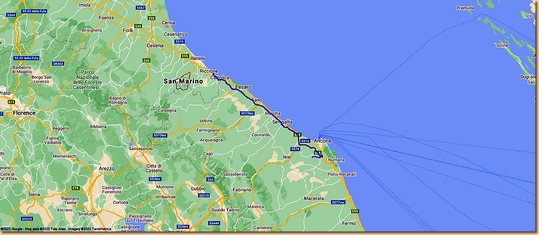
Task: Click the Macerata label
Action: pyautogui.click(x=314, y=198)
